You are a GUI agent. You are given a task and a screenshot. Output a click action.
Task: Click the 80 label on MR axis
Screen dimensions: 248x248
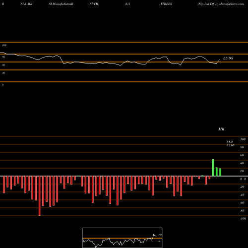(242, 147)
